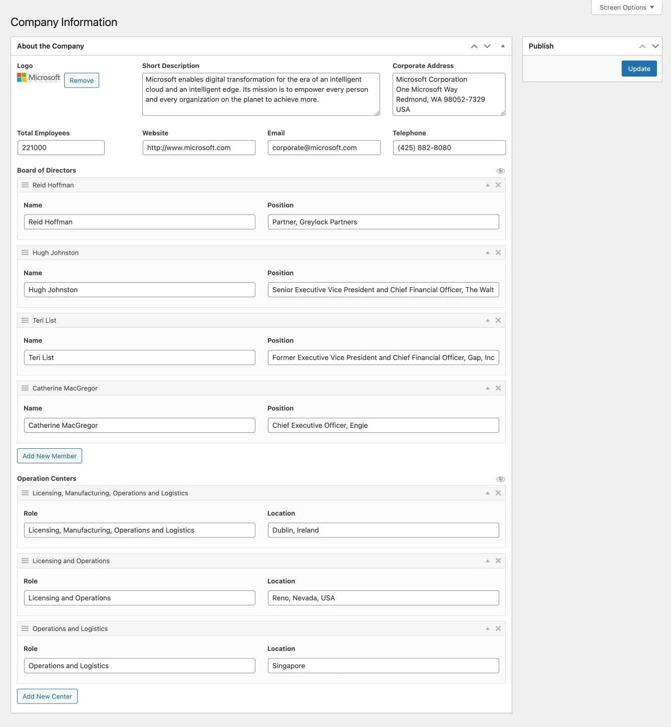
Task: Collapse the Hugh Johnston row triangle
Action: pyautogui.click(x=488, y=253)
